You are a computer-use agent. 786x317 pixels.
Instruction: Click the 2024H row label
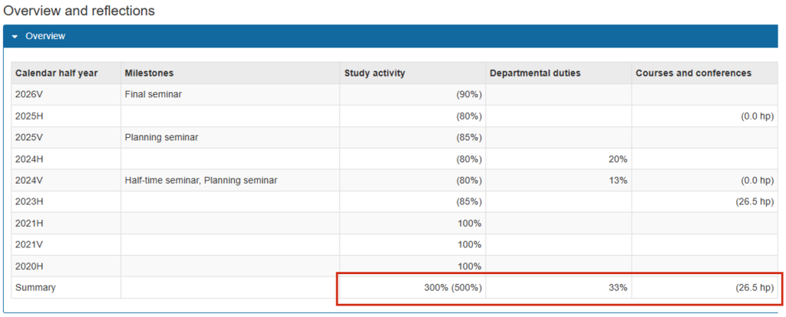30,159
